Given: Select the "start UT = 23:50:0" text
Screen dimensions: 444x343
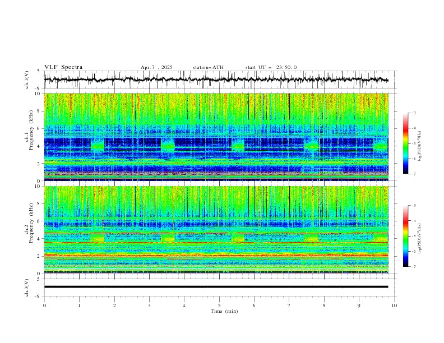Looking at the screenshot, I should tap(271, 67).
